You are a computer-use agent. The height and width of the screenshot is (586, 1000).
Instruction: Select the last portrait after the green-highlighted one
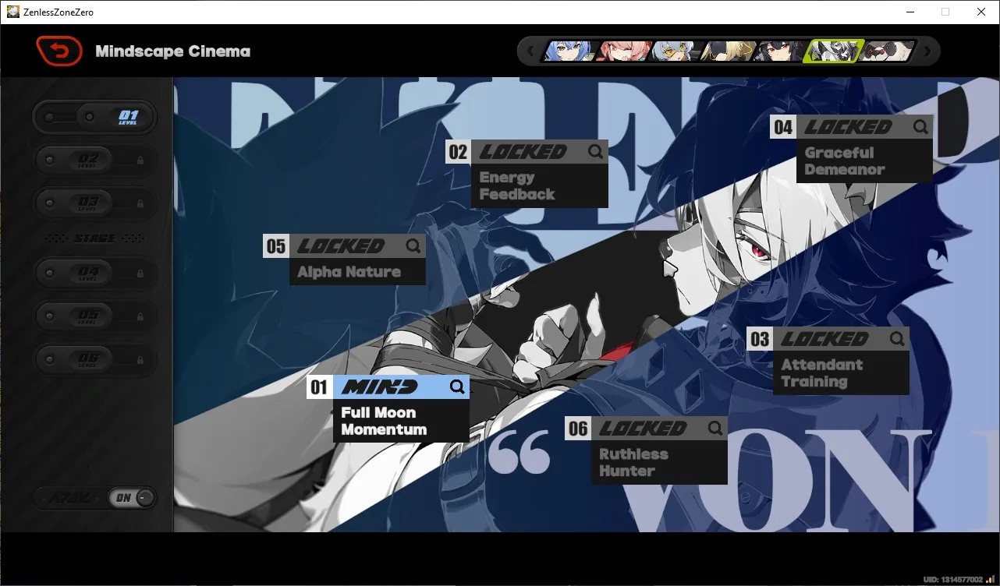click(888, 51)
